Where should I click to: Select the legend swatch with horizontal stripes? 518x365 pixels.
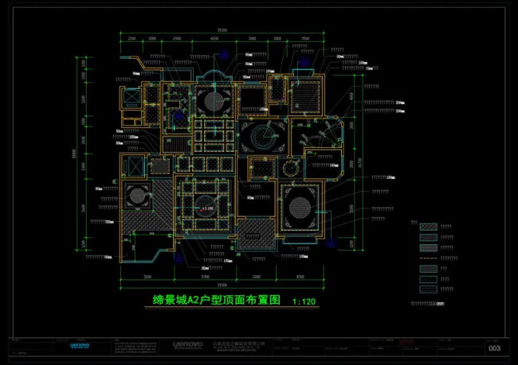tap(429, 289)
